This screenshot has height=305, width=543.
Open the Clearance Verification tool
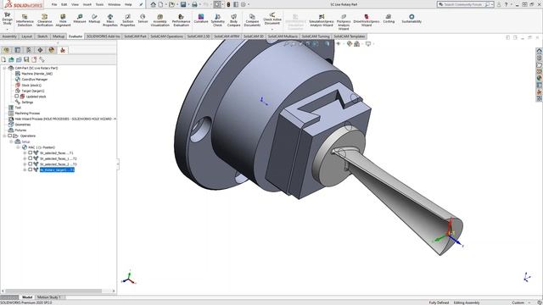(45, 20)
